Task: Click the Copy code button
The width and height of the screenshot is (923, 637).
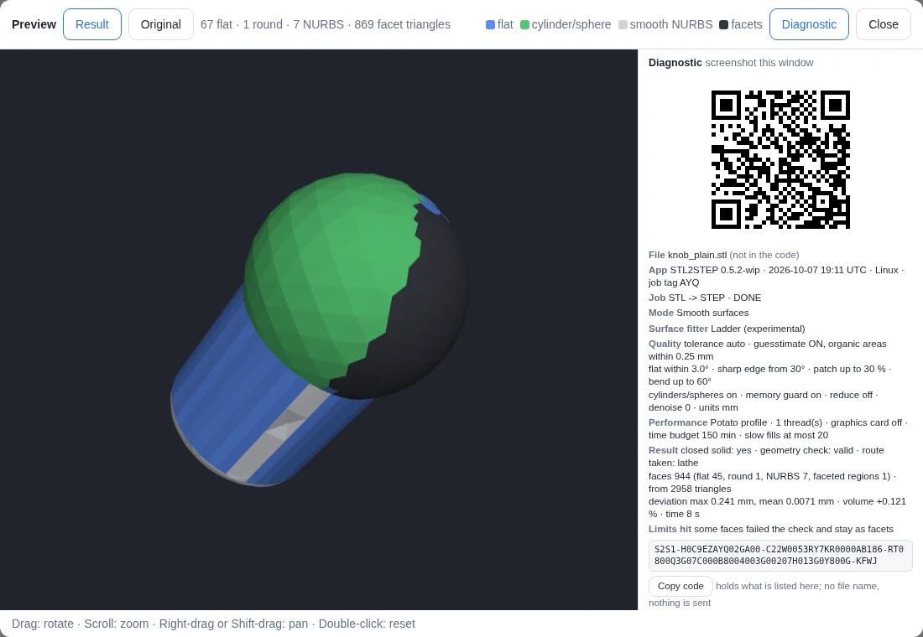Action: click(x=681, y=586)
